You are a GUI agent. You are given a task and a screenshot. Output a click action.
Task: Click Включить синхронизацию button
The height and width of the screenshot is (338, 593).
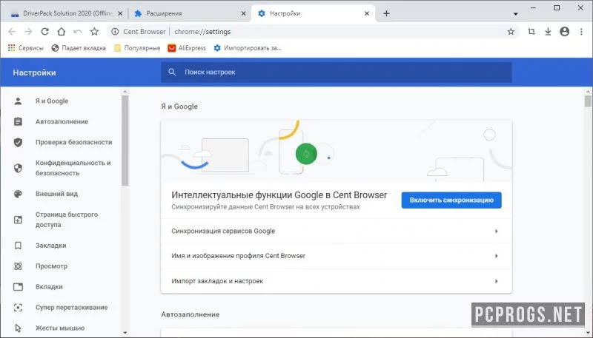[x=451, y=200]
